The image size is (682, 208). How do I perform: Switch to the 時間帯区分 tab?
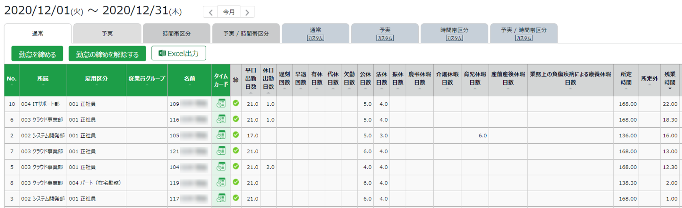177,34
